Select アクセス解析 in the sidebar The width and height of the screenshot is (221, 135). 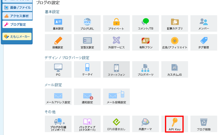pyautogui.click(x=17, y=16)
